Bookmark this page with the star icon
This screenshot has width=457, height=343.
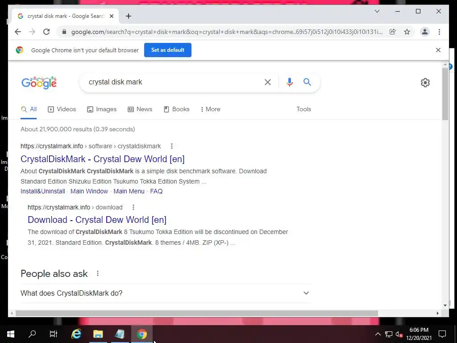tap(407, 32)
